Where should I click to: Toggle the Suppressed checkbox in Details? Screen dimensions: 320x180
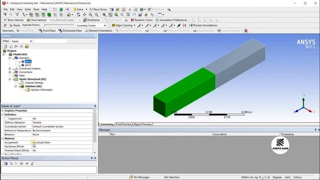pos(6,118)
